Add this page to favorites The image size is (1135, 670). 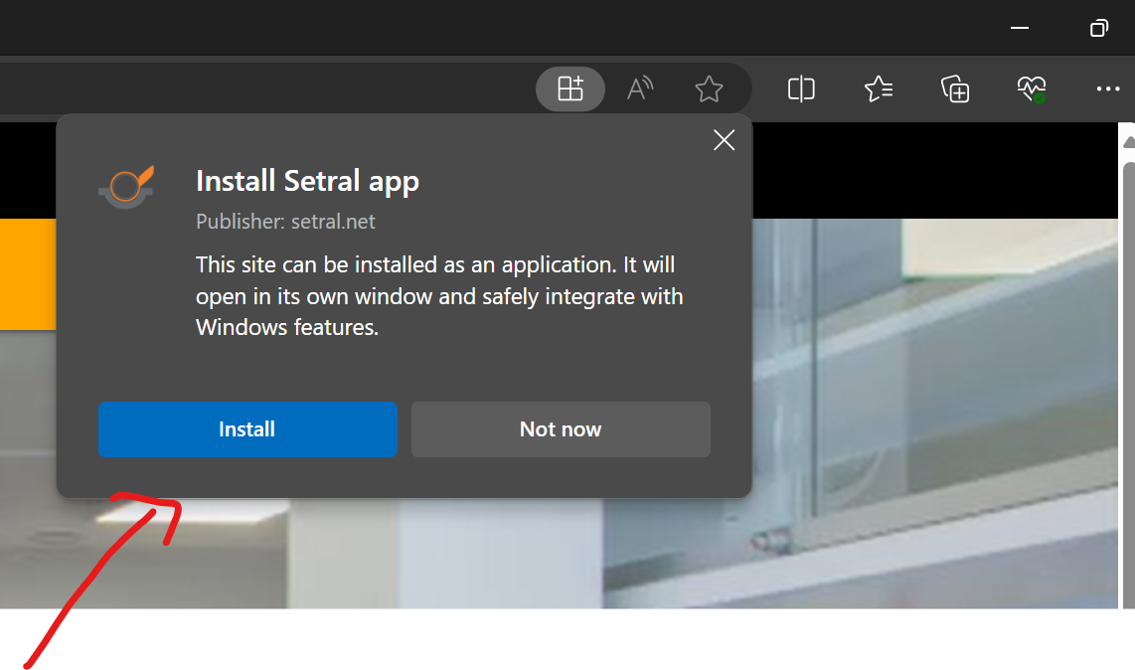(709, 88)
